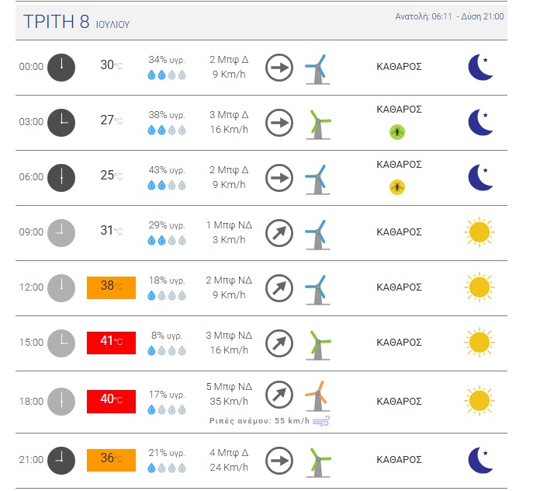Screen dimensions: 533x491
Task: Click the east wind arrow at 03:00
Action: coord(279,123)
